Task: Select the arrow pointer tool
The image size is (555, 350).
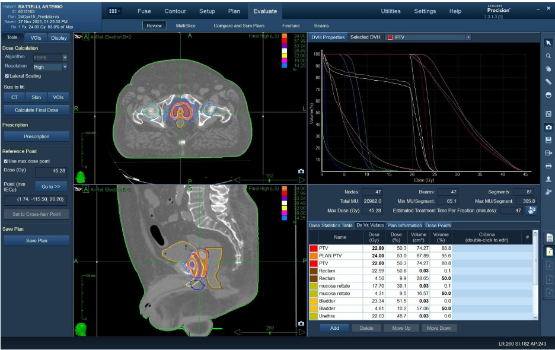Action: [548, 43]
